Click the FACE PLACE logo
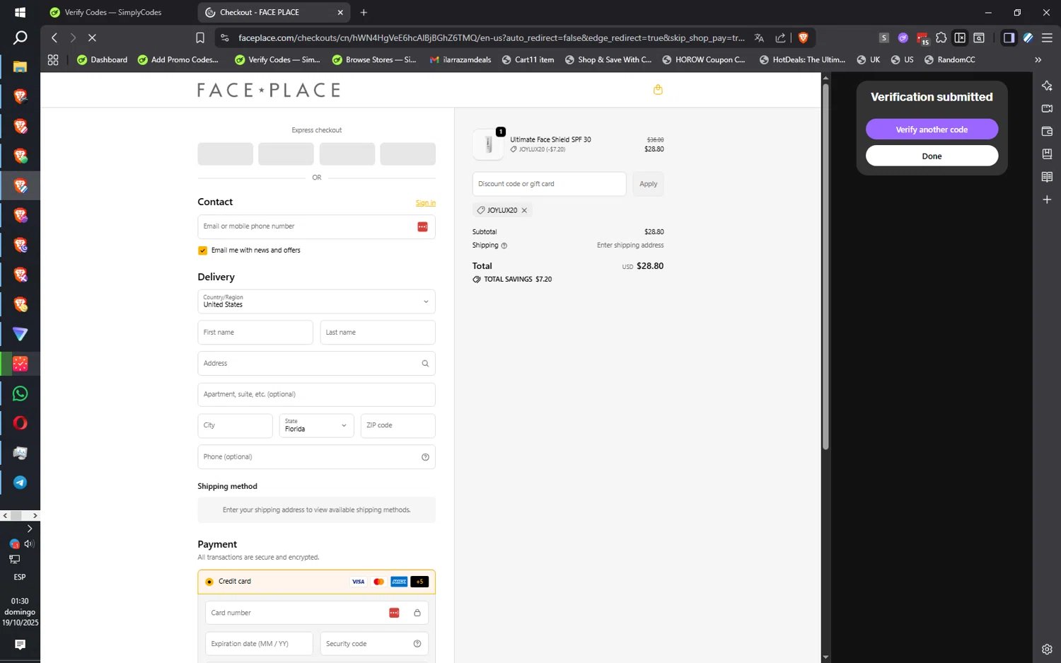 [x=269, y=90]
